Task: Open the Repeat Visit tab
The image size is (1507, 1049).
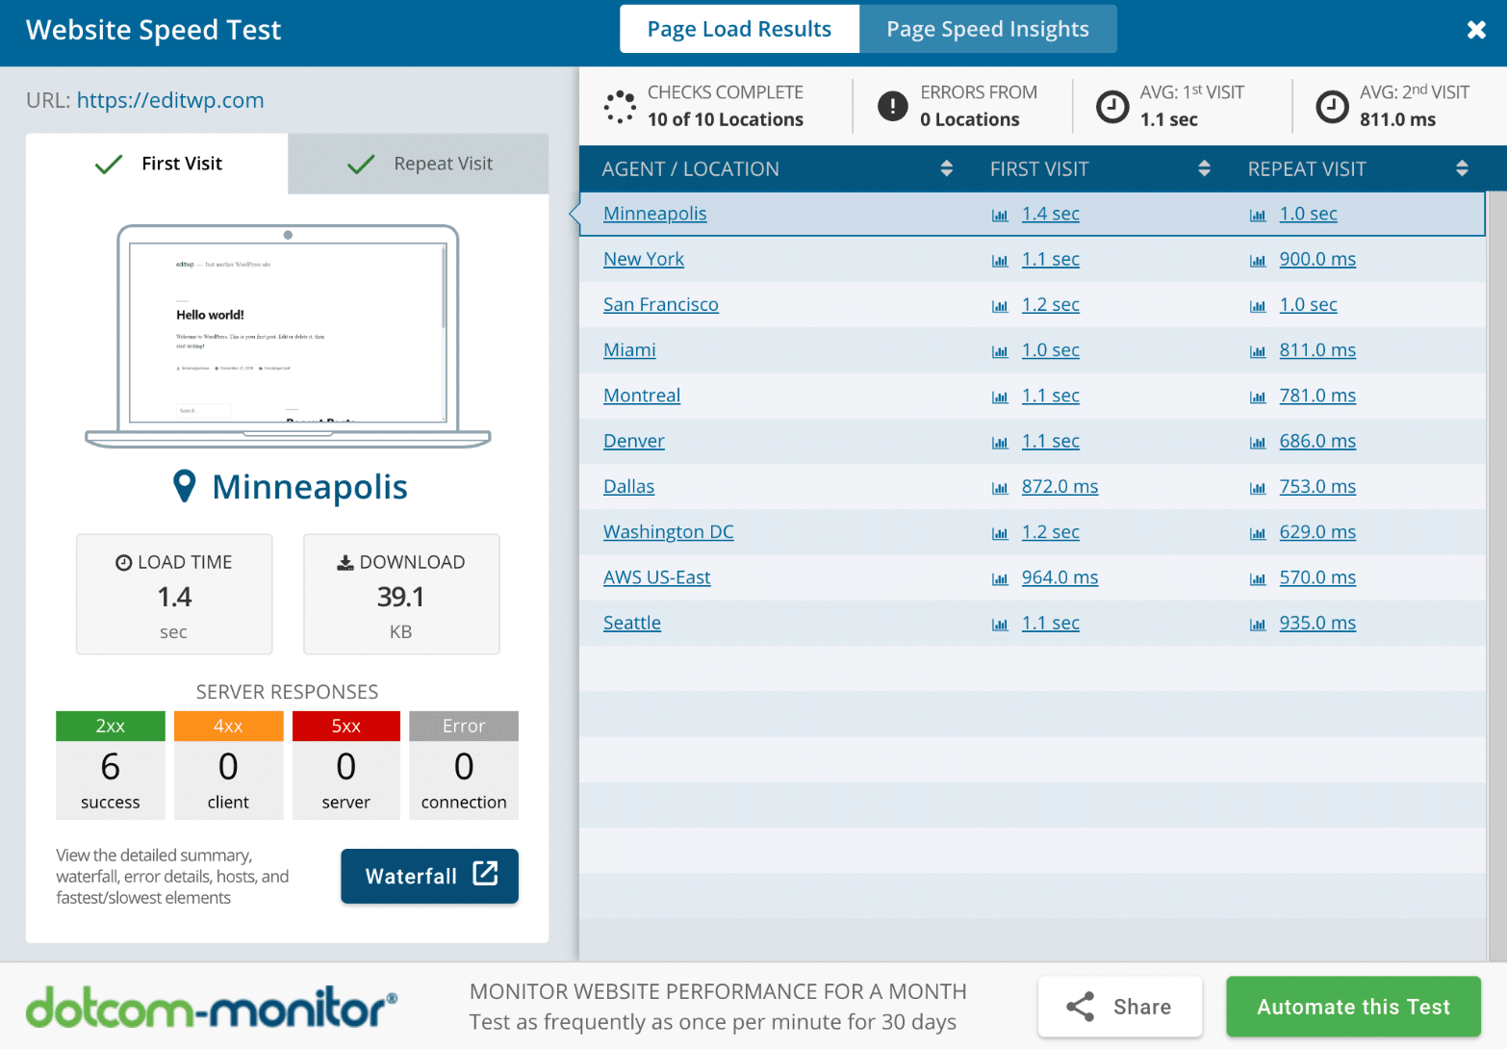Action: [443, 164]
